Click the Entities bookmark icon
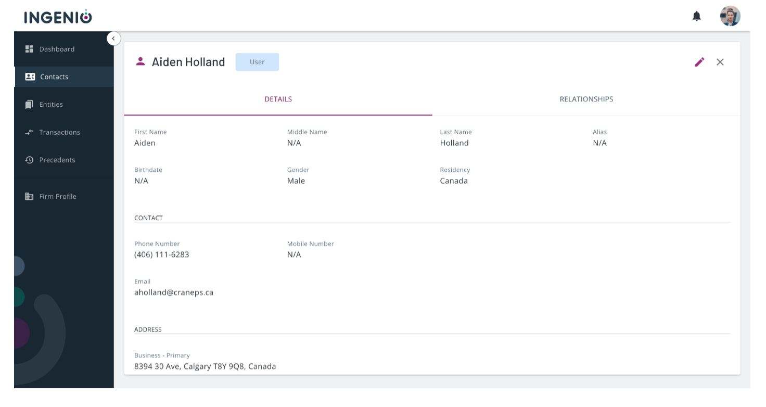The image size is (766, 407). point(29,105)
